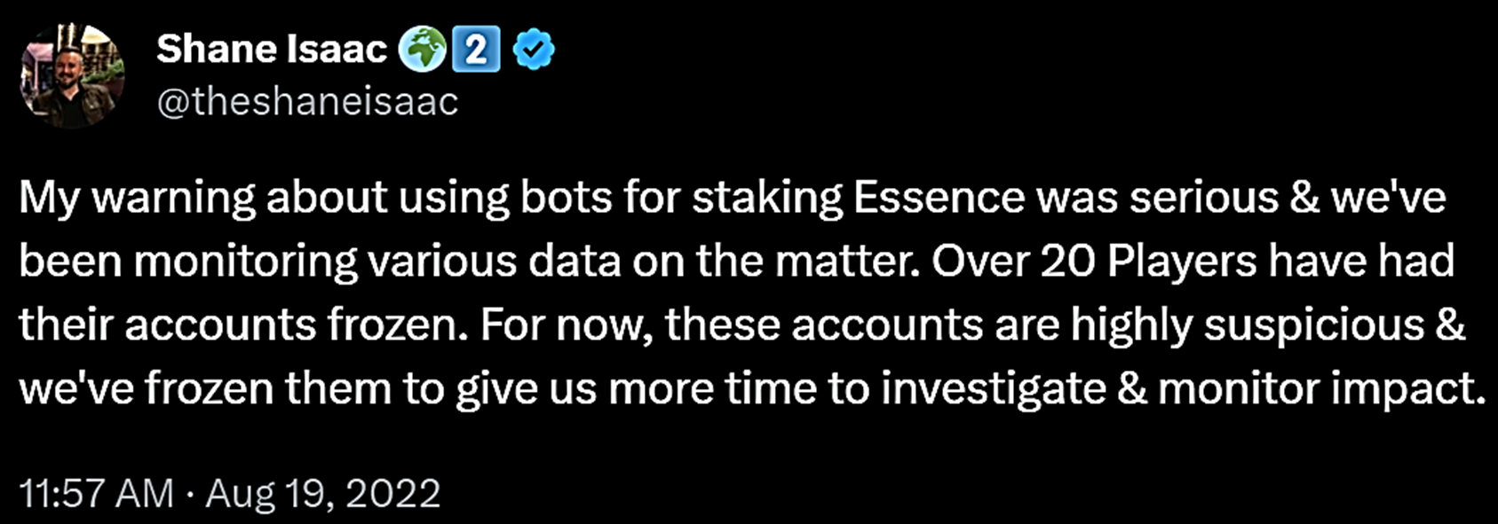Click the display name Shane Isaac
The image size is (1498, 524).
pyautogui.click(x=272, y=50)
